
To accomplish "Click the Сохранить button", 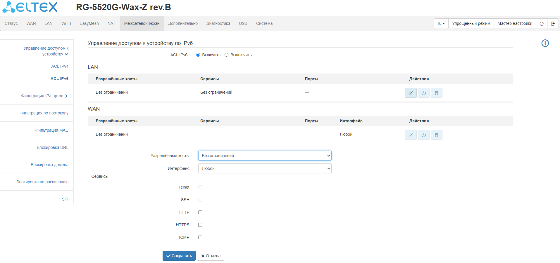I will (x=179, y=256).
